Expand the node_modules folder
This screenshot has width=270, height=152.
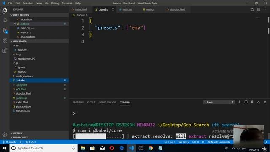point(39,76)
